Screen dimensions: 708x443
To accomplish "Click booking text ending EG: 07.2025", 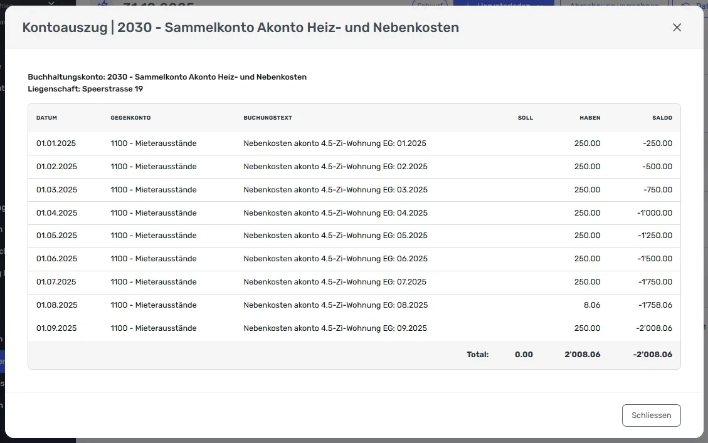I will pyautogui.click(x=335, y=282).
